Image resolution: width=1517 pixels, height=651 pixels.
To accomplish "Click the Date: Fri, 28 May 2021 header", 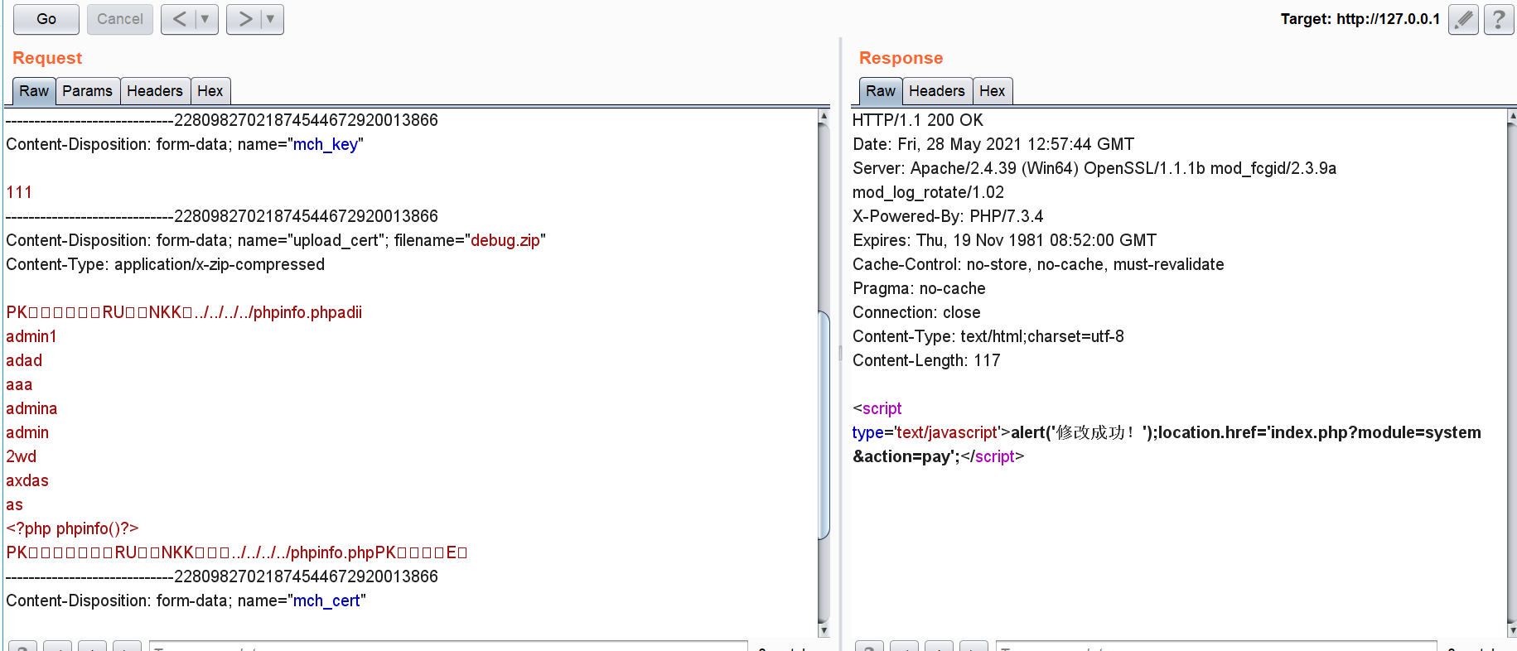I will pos(993,144).
